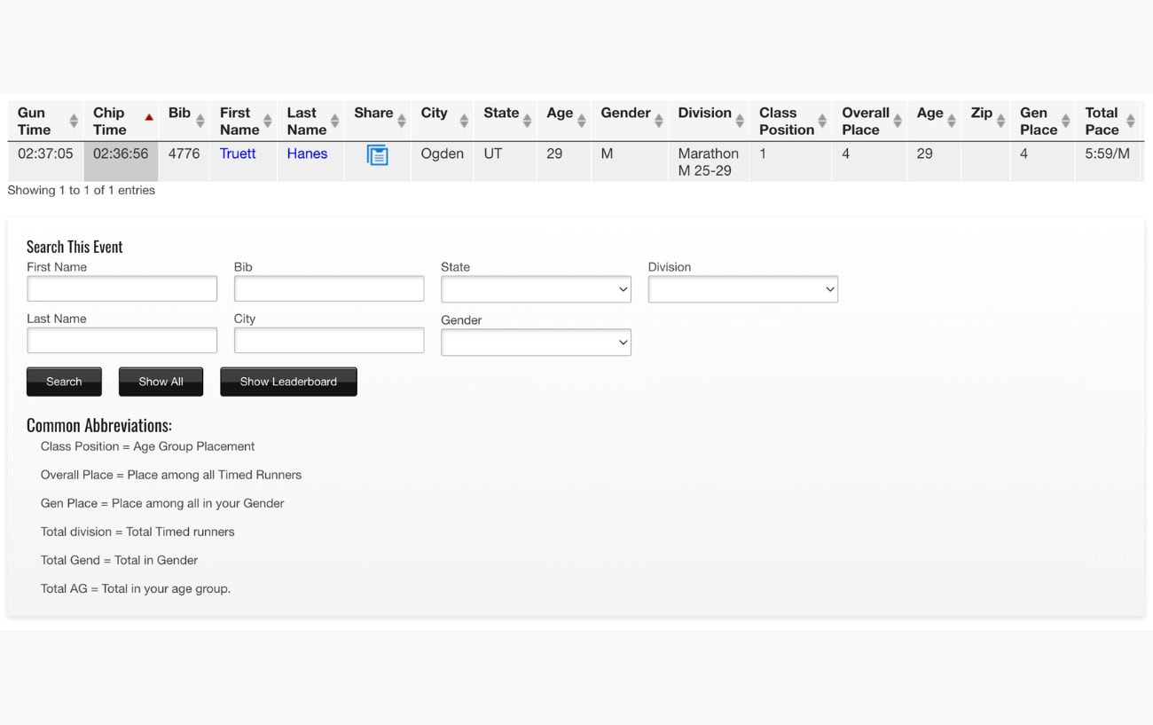
Task: Click the share icon for Truett Hanes
Action: pos(377,155)
